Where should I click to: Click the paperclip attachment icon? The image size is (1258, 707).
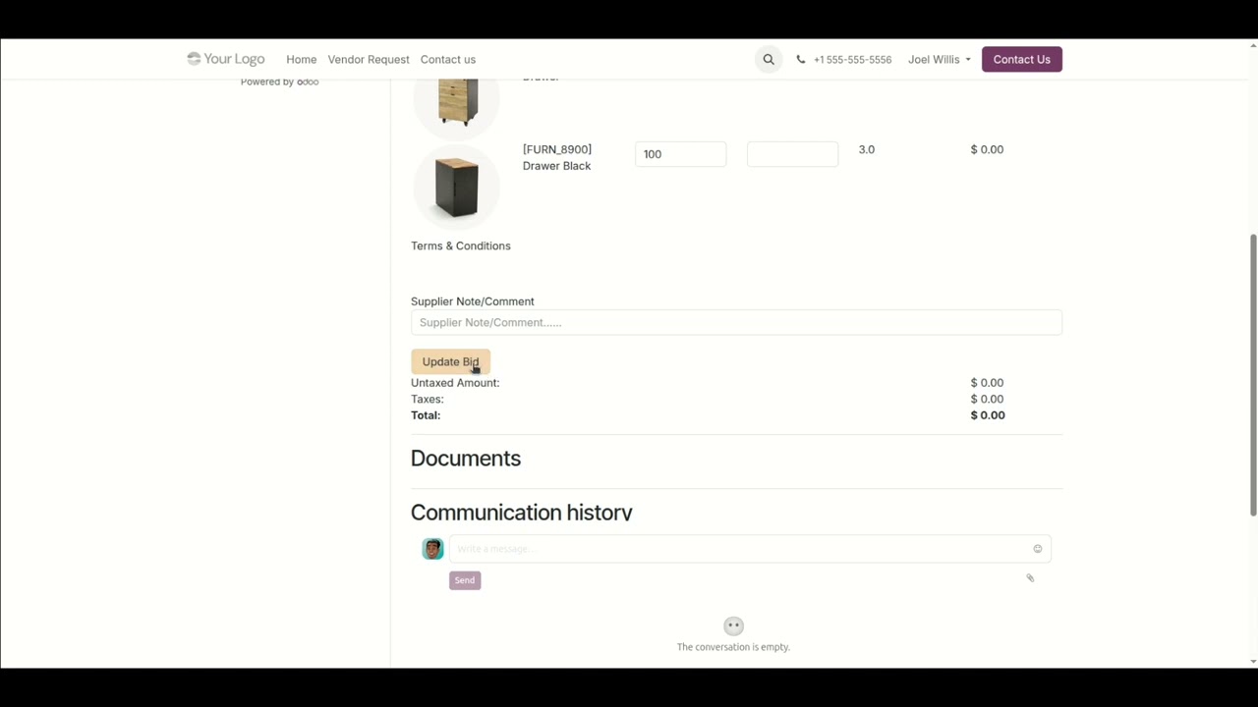click(1030, 578)
